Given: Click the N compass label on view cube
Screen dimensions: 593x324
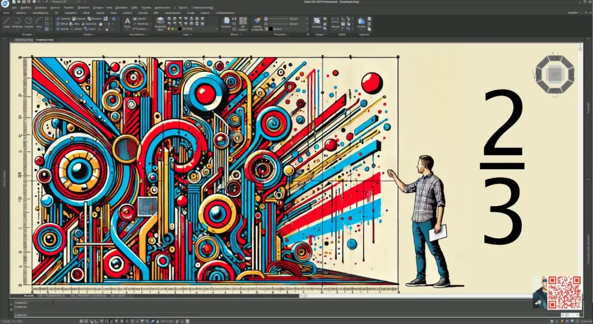Looking at the screenshot, I should 555,57.
